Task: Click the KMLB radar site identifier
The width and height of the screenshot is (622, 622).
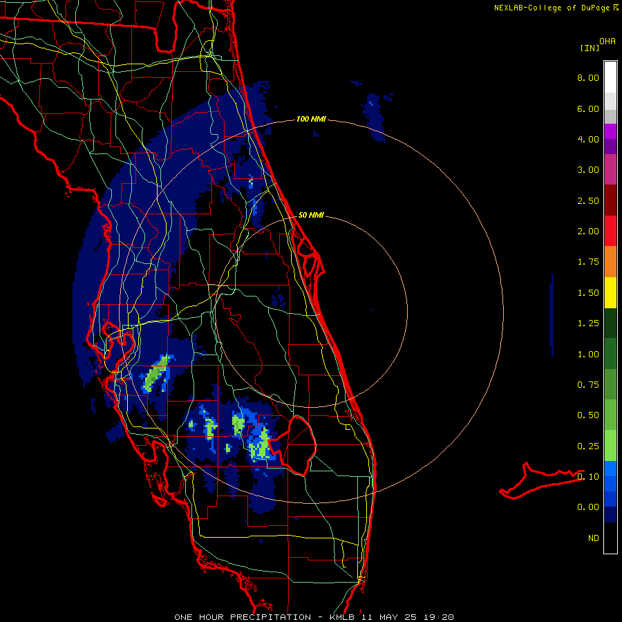Action: click(x=342, y=617)
